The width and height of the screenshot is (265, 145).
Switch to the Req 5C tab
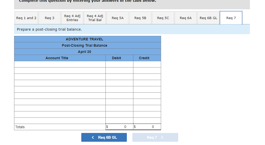[x=163, y=18]
